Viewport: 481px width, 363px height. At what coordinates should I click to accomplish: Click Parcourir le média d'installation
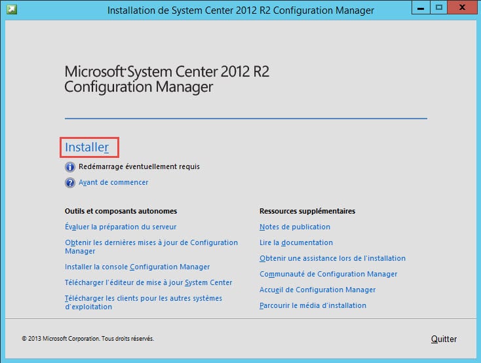click(313, 305)
